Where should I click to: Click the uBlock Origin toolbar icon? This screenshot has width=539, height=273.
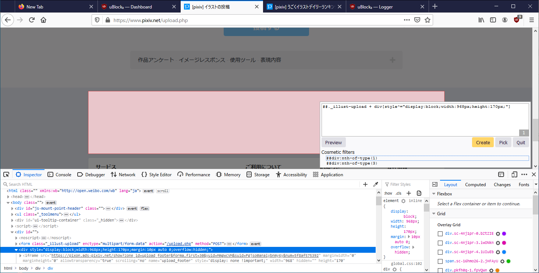pos(517,20)
